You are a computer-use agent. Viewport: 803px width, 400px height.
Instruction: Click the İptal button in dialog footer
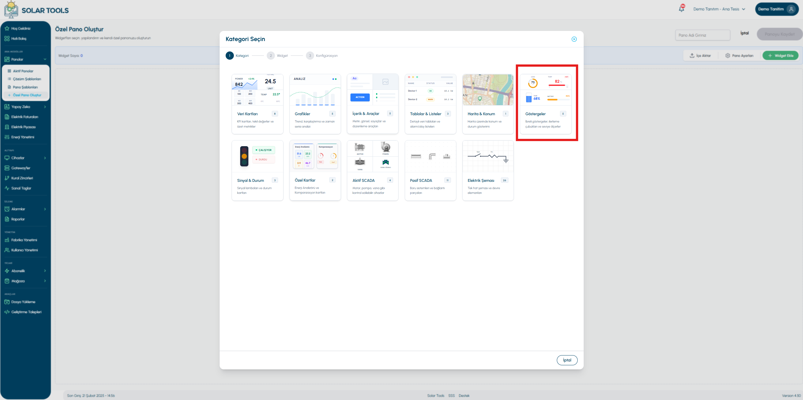tap(567, 360)
